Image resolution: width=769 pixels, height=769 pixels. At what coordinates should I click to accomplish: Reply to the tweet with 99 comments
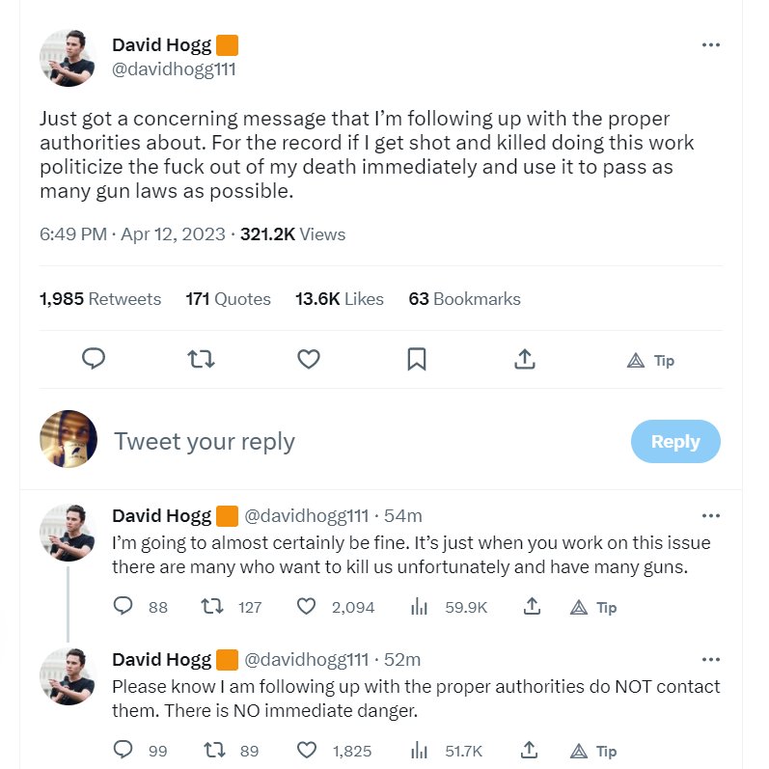pyautogui.click(x=123, y=750)
